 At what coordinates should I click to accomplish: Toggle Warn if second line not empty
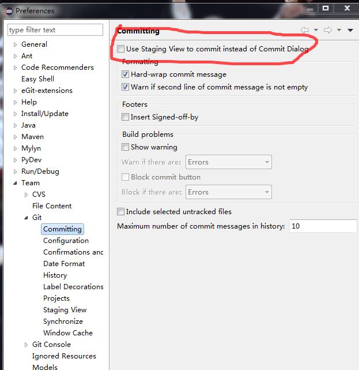[x=125, y=87]
